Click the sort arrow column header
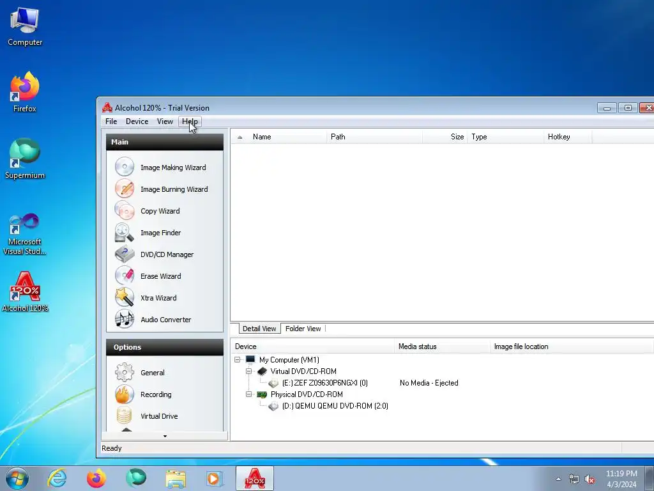 click(240, 137)
